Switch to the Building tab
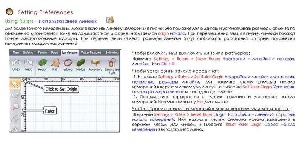The width and height of the screenshot is (301, 143). pyautogui.click(x=28, y=52)
